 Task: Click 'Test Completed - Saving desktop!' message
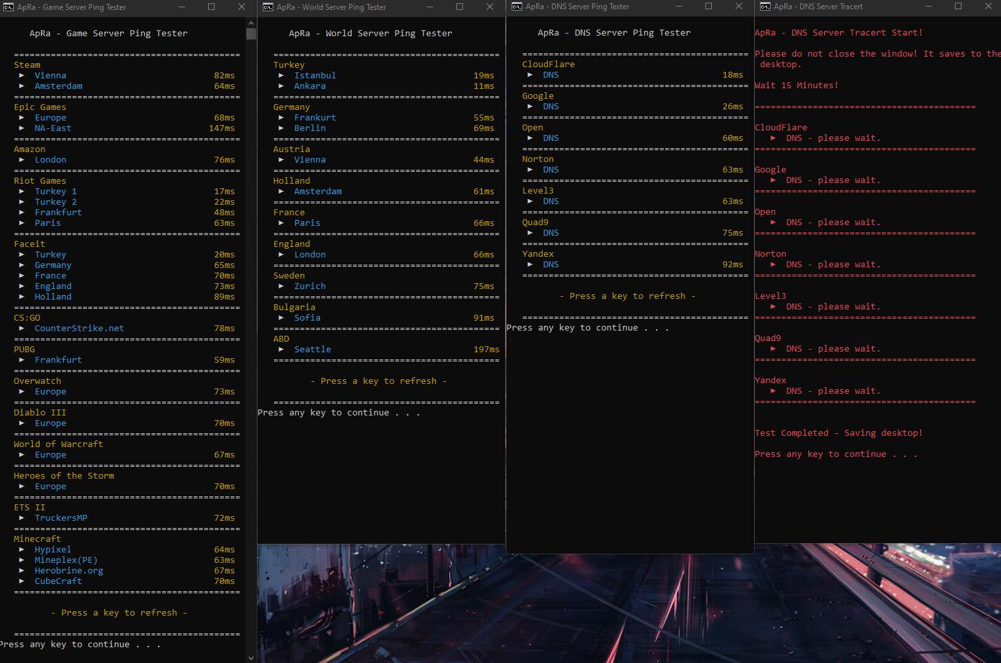tap(839, 433)
